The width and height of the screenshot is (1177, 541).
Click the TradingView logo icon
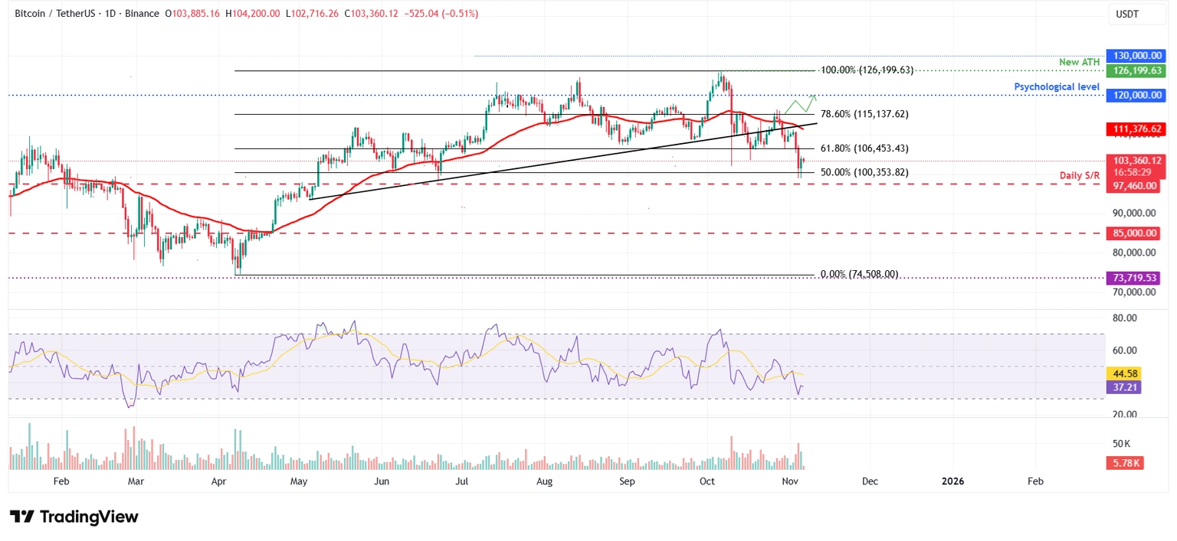click(x=21, y=517)
